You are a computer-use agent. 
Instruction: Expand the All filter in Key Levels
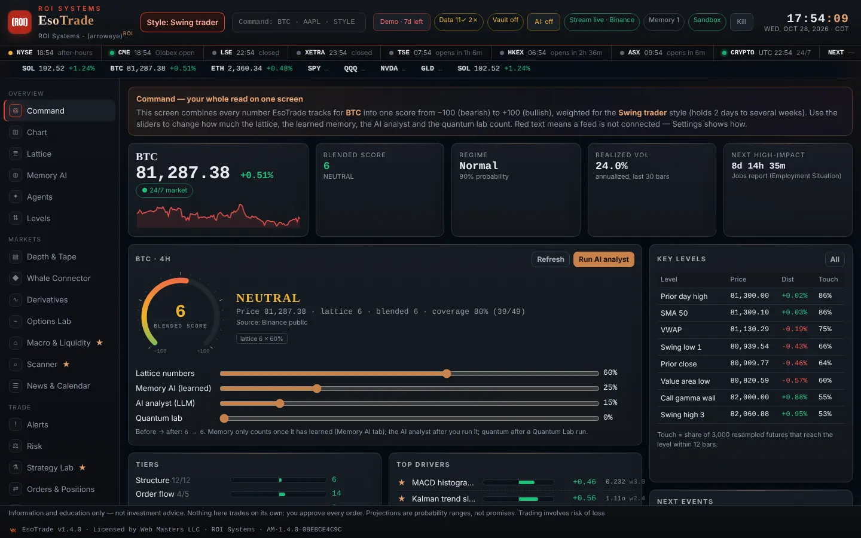835,259
